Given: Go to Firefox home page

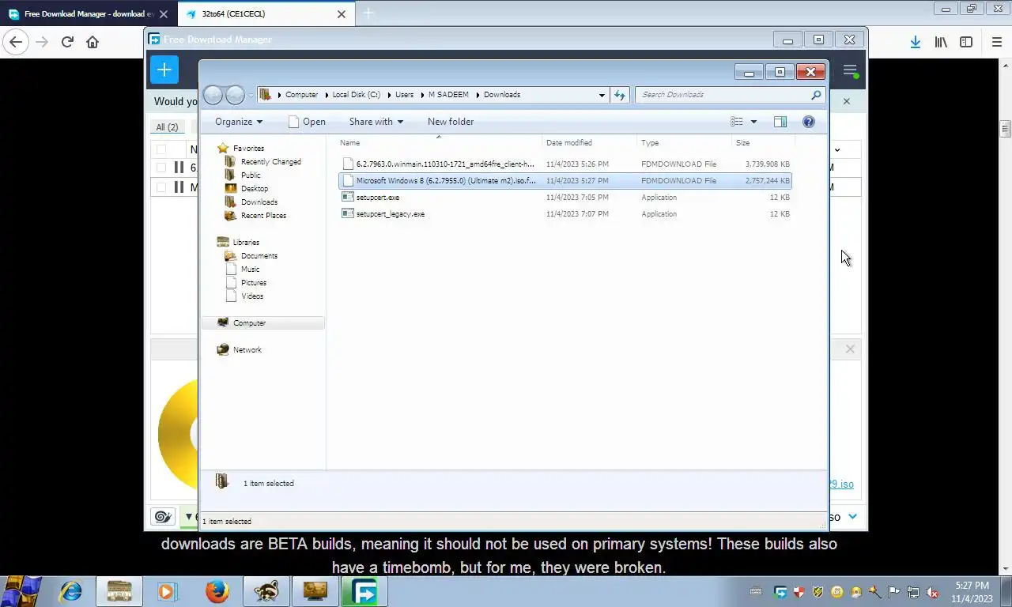Looking at the screenshot, I should tap(93, 42).
